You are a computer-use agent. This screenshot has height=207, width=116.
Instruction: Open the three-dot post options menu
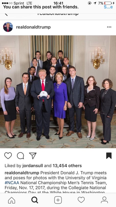(109, 27)
